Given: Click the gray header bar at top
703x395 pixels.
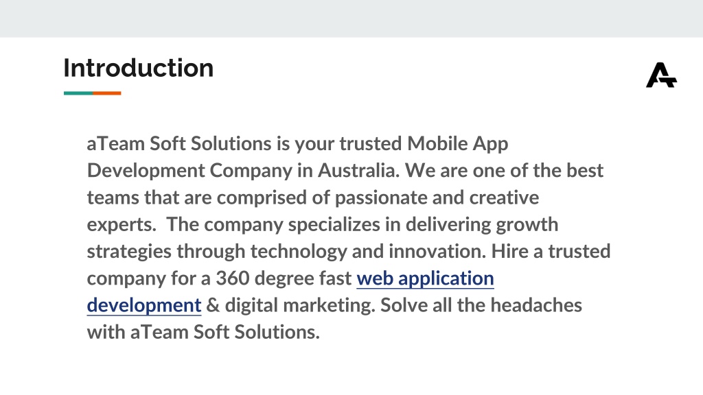Looking at the screenshot, I should point(351,19).
